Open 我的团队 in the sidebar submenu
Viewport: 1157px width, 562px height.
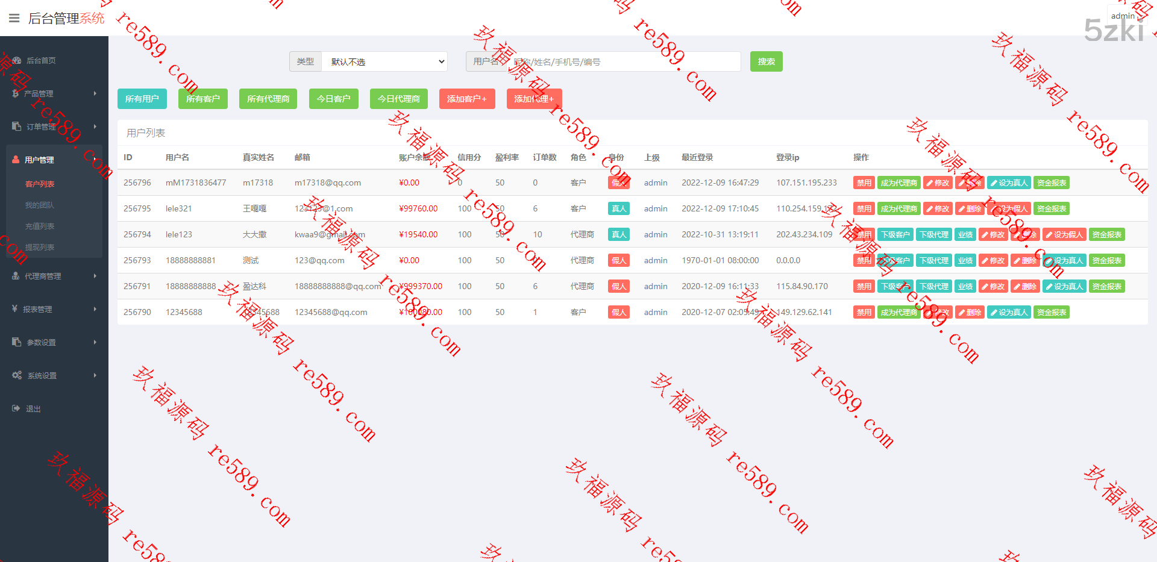pyautogui.click(x=40, y=205)
